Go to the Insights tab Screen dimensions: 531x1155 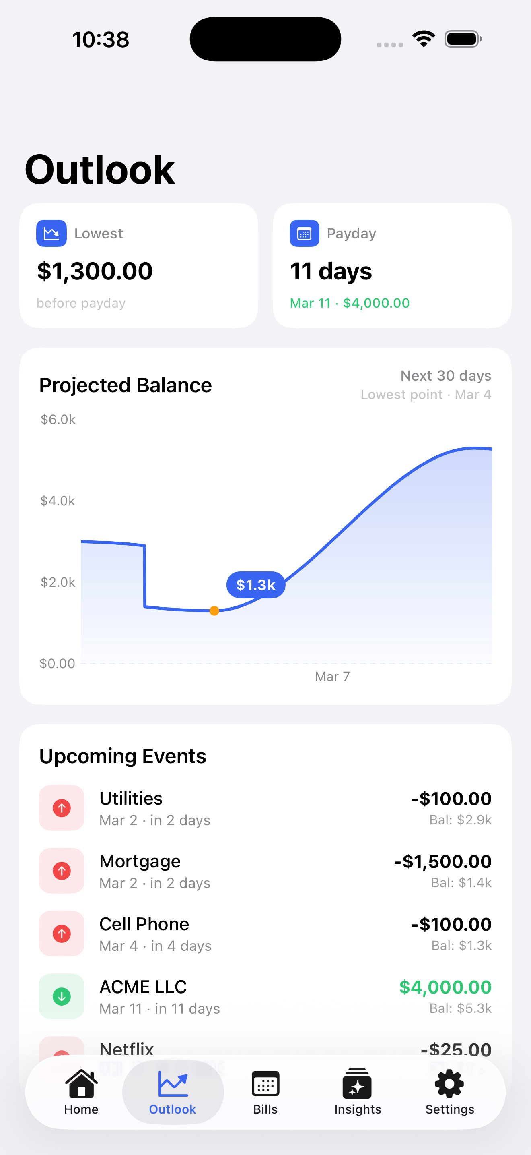click(357, 1092)
